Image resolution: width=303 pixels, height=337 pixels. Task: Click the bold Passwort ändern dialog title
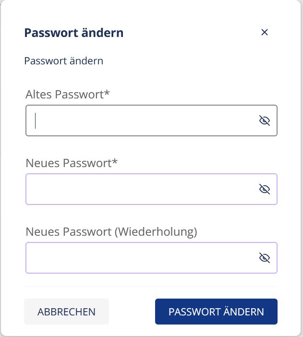pyautogui.click(x=73, y=33)
